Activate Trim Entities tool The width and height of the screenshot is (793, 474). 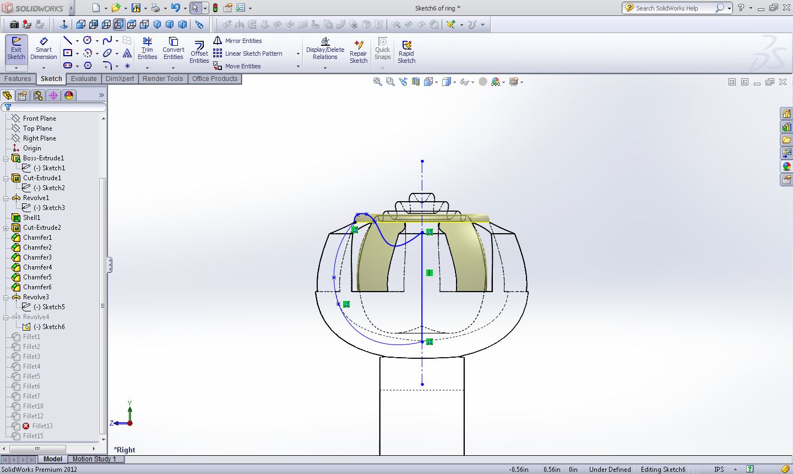point(147,49)
